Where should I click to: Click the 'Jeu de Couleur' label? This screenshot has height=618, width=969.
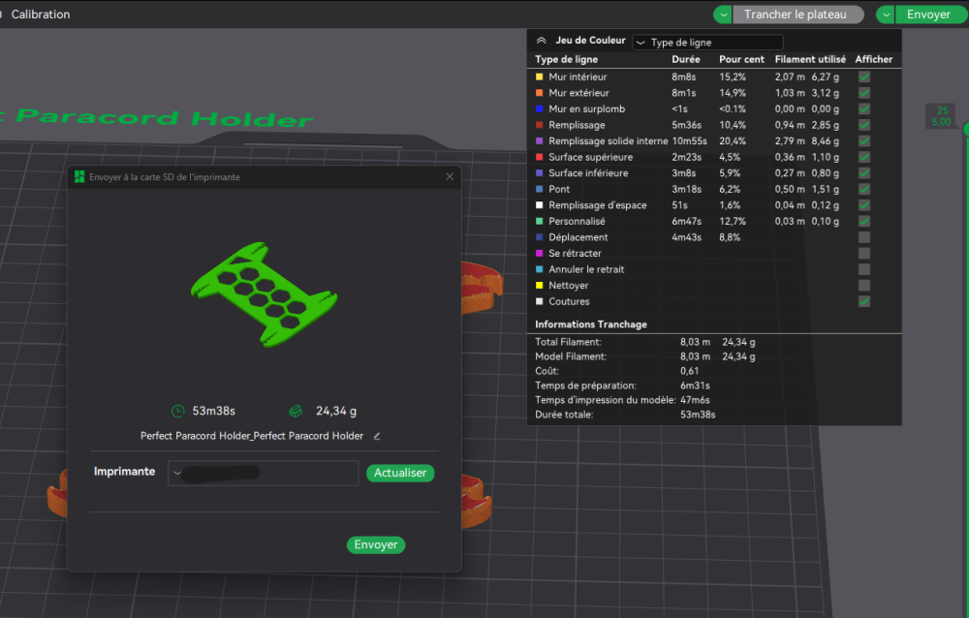coord(590,40)
